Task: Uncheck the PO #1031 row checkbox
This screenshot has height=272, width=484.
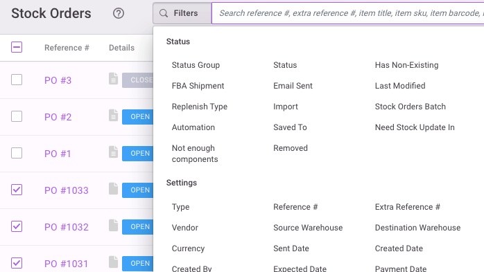Action: point(17,263)
